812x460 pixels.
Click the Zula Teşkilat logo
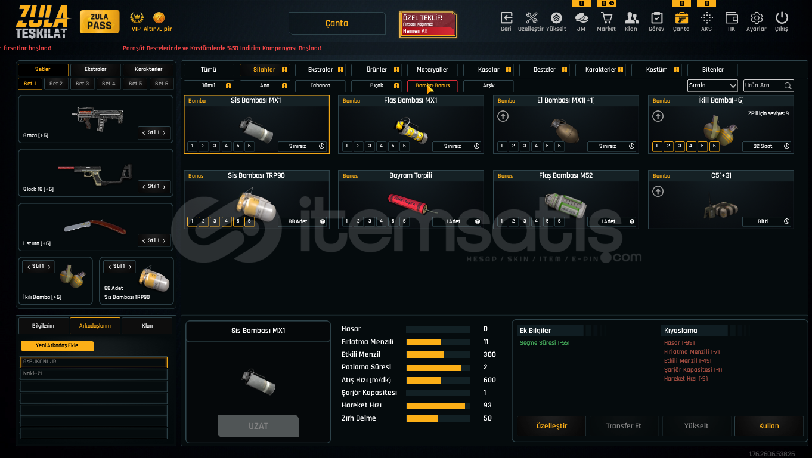pos(42,21)
